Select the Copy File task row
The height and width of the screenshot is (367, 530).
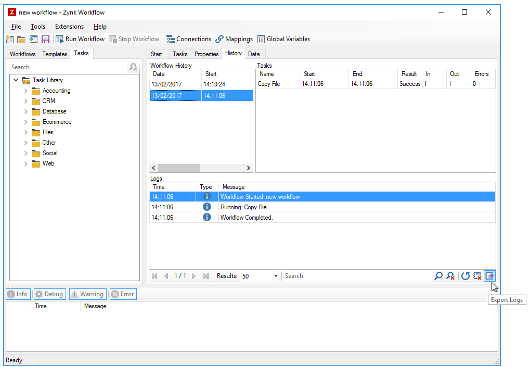point(376,84)
